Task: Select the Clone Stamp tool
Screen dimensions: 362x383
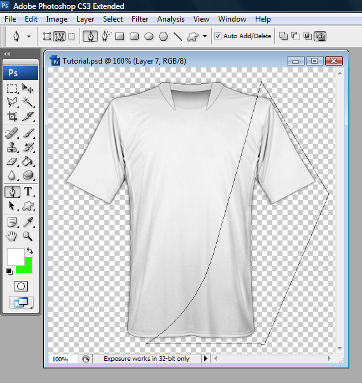Action: pos(11,148)
